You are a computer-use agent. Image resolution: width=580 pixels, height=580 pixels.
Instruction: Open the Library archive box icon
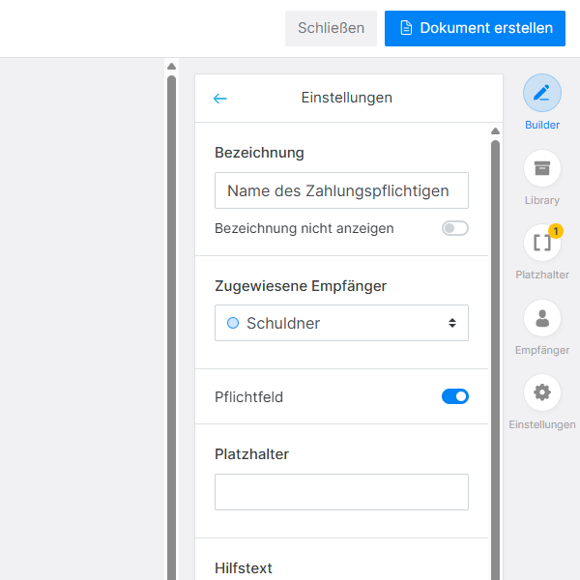[542, 168]
